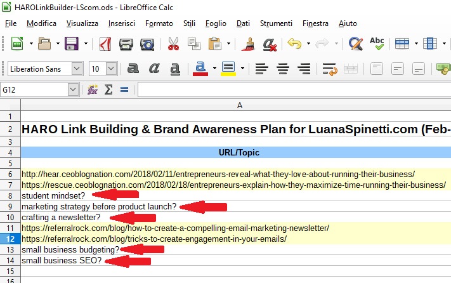Cut selection with the scissors icon
This screenshot has height=283, width=451.
(173, 44)
